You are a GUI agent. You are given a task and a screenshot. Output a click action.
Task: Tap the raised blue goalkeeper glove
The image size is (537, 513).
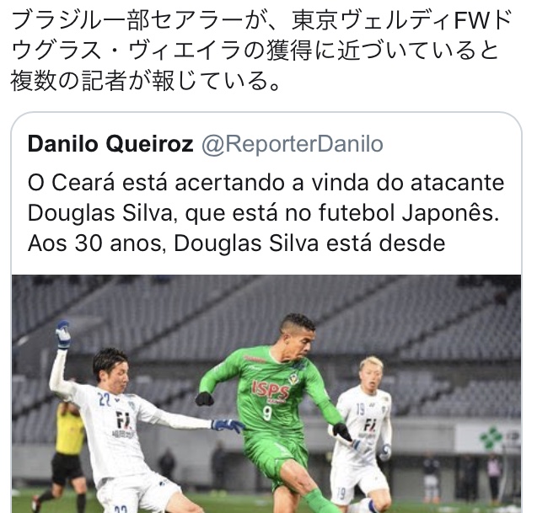click(x=63, y=334)
